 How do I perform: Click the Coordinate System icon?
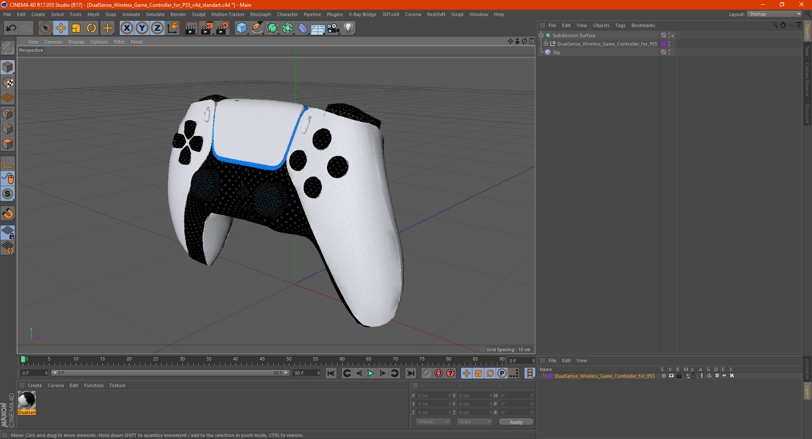(x=173, y=28)
